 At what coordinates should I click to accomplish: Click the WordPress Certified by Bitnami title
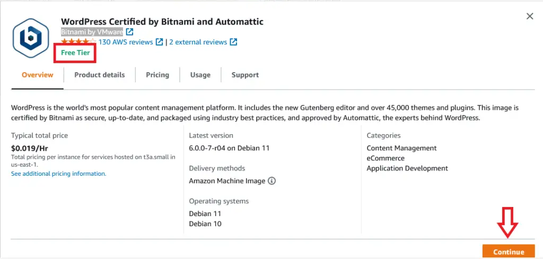tap(162, 22)
